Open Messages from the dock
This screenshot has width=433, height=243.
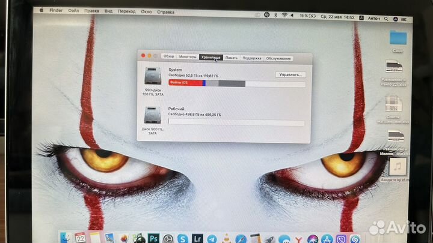[x=284, y=239]
